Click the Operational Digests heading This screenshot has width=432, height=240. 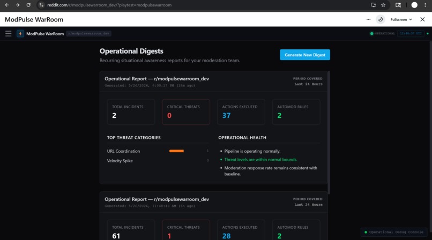pos(131,51)
